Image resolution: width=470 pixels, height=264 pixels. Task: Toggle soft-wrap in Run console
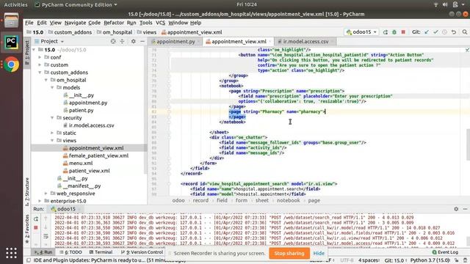pyautogui.click(x=46, y=236)
